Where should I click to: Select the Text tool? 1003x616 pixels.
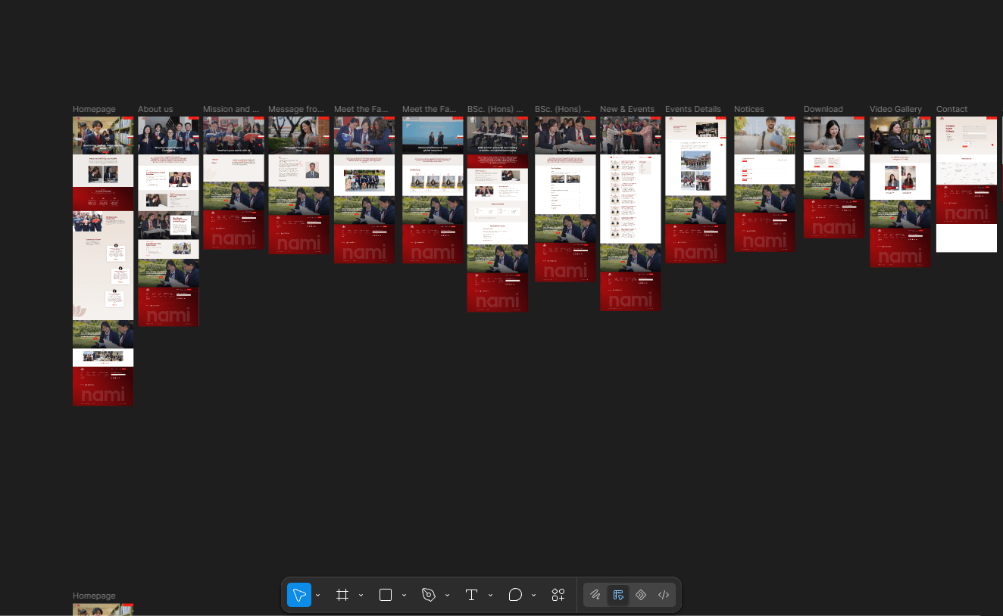(x=471, y=595)
